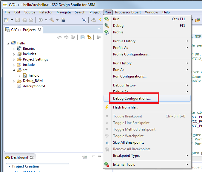Close the C/C++ Projects view tab
202x172 pixels.
[x=39, y=30]
